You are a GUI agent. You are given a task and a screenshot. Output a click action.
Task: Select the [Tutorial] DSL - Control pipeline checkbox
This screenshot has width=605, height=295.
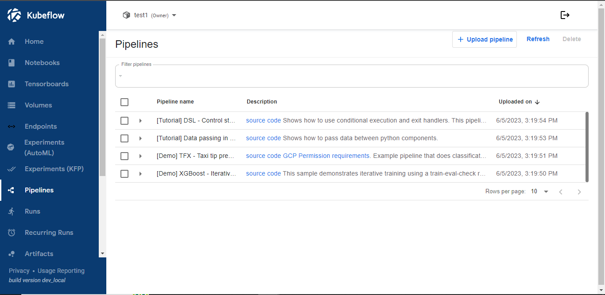124,120
